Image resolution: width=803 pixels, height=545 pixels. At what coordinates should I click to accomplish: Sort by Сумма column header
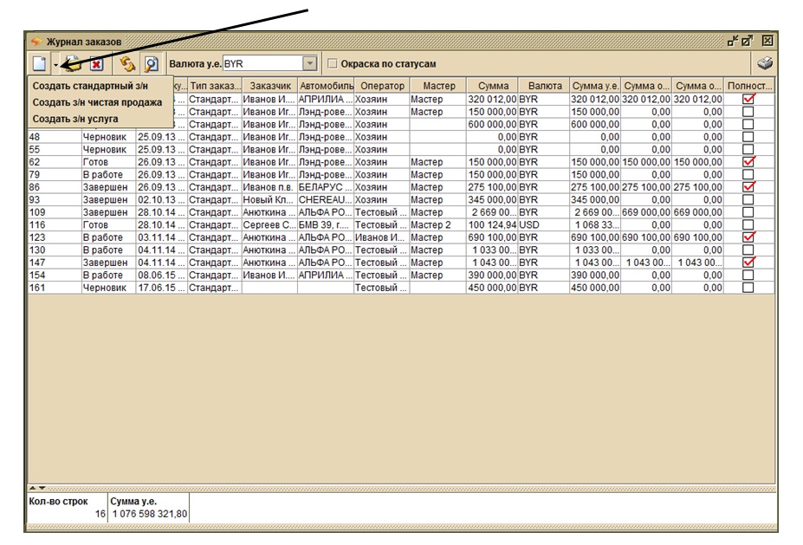click(493, 86)
